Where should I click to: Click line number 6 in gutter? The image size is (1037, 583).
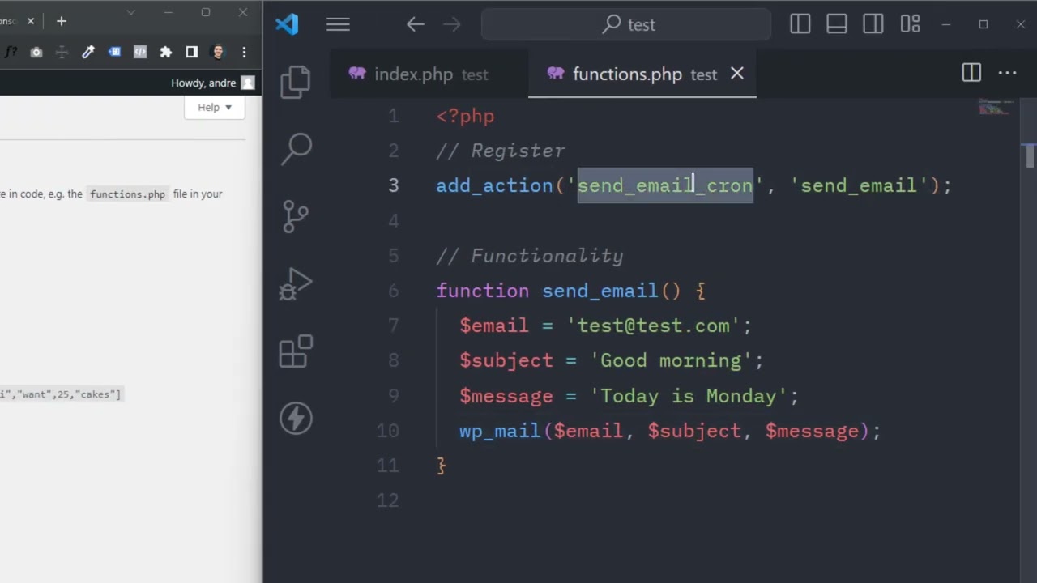click(x=393, y=291)
